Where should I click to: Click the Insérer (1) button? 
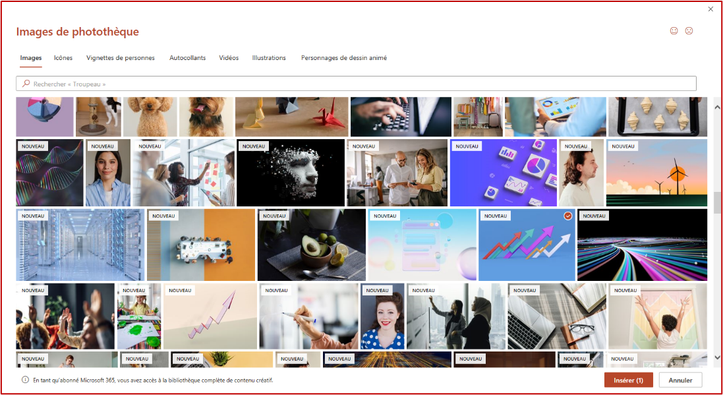(629, 380)
